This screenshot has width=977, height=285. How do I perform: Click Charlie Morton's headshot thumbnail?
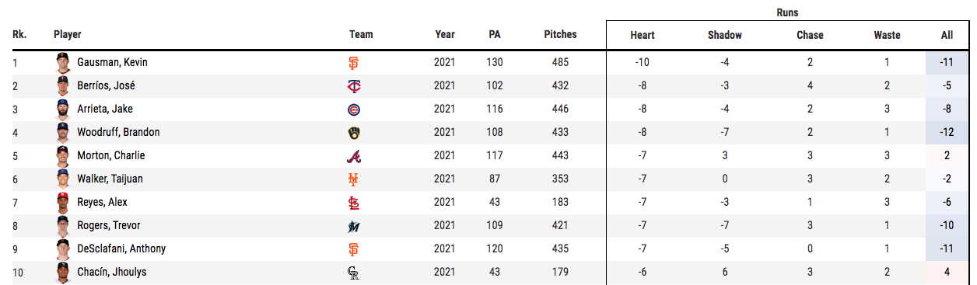tap(63, 156)
